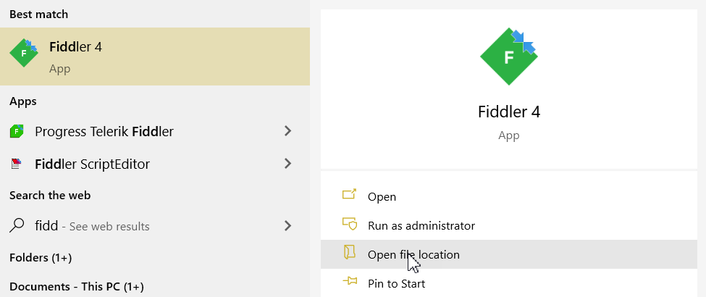Click the Fiddler ScriptEditor app icon
This screenshot has height=297, width=706.
[x=17, y=164]
